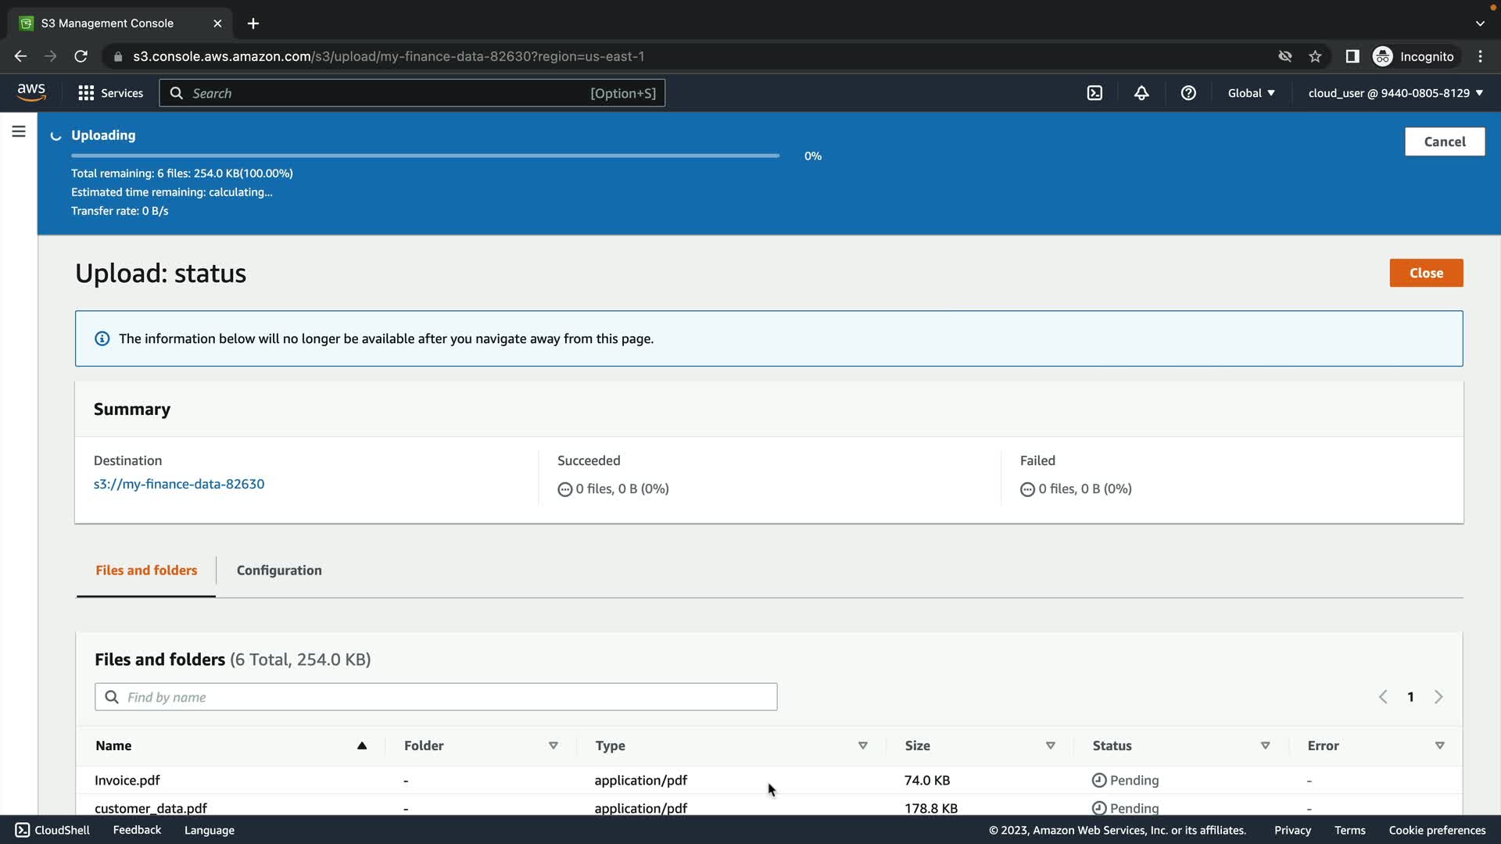The image size is (1501, 844).
Task: Select the Files and folders tab
Action: tap(146, 570)
